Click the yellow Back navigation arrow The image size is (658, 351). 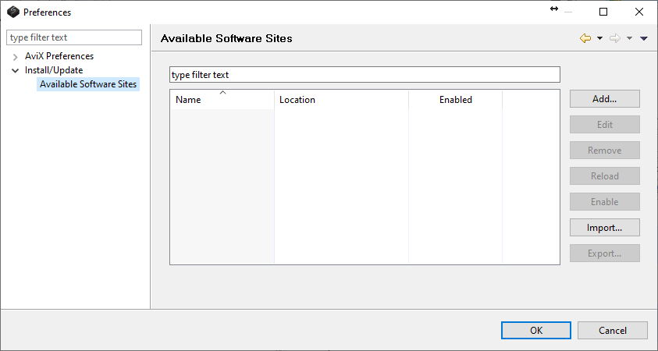pos(585,38)
